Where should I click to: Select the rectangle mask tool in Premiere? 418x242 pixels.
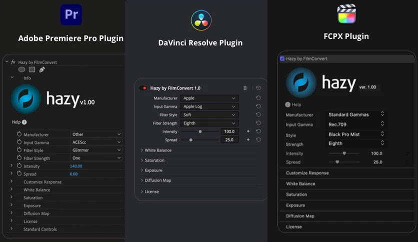click(x=31, y=69)
